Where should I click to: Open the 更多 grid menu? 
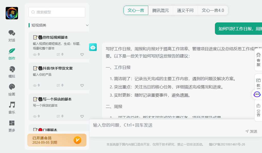point(12,126)
